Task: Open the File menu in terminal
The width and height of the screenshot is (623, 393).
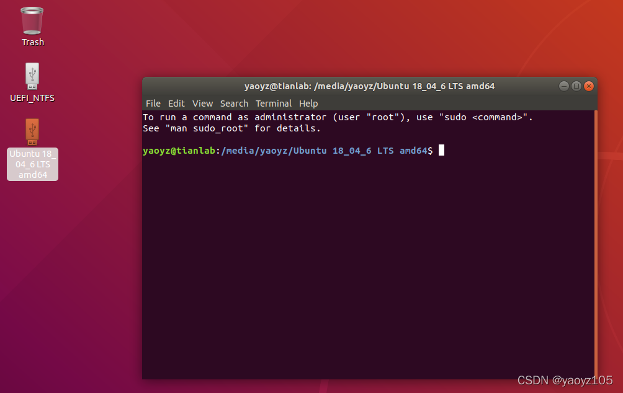Action: tap(153, 104)
